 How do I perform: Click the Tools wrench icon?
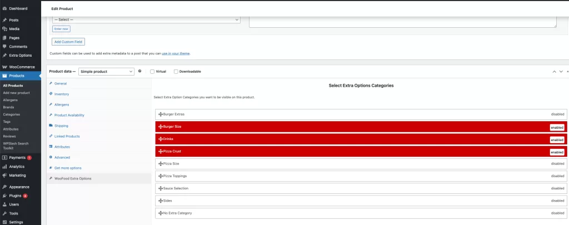(4, 213)
